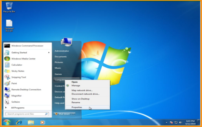Viewport: 202px width, 127px height.
Task: Click the Show desktop strip
Action: 199,122
